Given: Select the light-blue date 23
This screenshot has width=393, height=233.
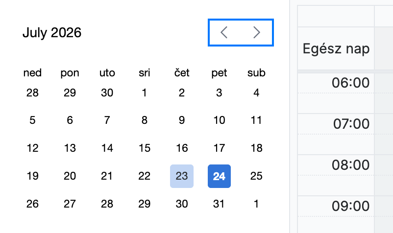Looking at the screenshot, I should click(x=182, y=176).
